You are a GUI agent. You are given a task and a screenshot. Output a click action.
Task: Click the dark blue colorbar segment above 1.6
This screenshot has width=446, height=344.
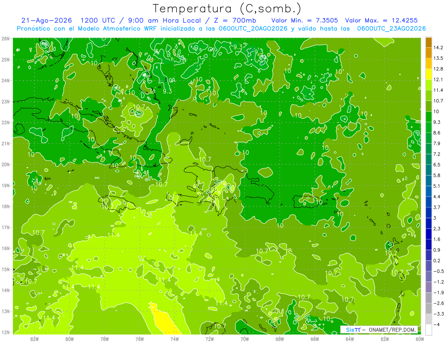tap(429, 234)
